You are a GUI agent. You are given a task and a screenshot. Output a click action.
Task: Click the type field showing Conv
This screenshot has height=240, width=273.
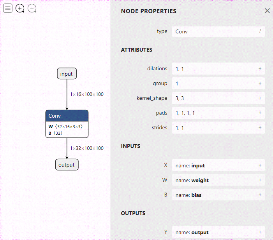(215, 31)
